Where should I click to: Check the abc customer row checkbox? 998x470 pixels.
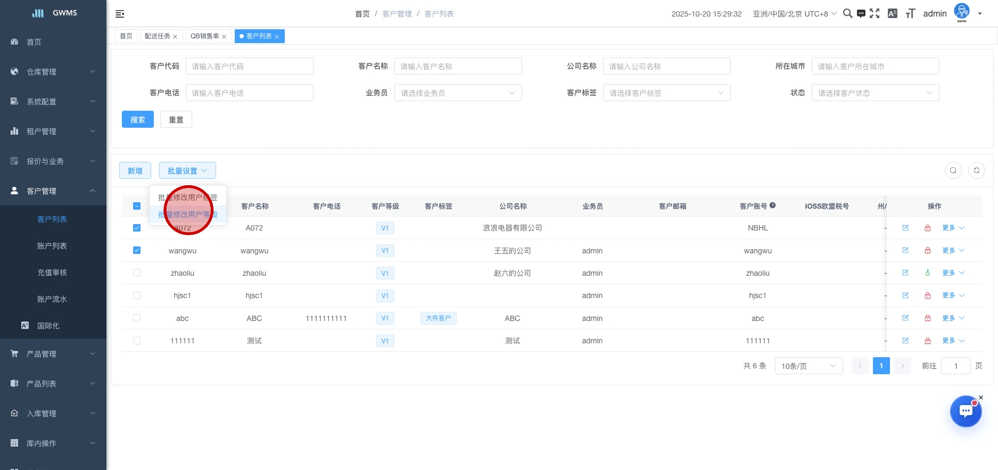pyautogui.click(x=137, y=318)
